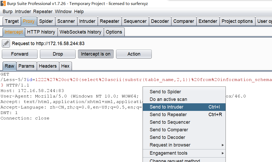Open the Scanner tab

point(66,21)
